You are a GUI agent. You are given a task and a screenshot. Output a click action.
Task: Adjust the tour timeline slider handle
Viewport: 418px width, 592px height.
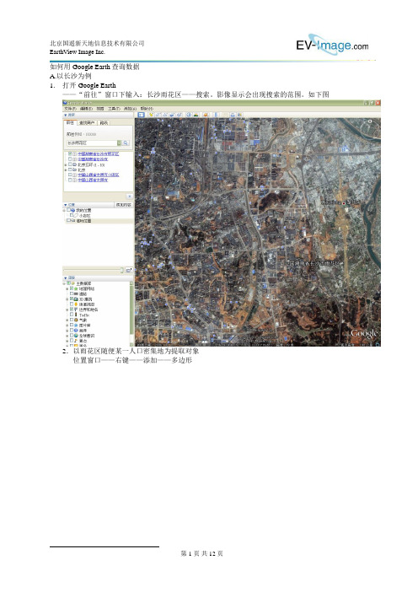pos(121,270)
